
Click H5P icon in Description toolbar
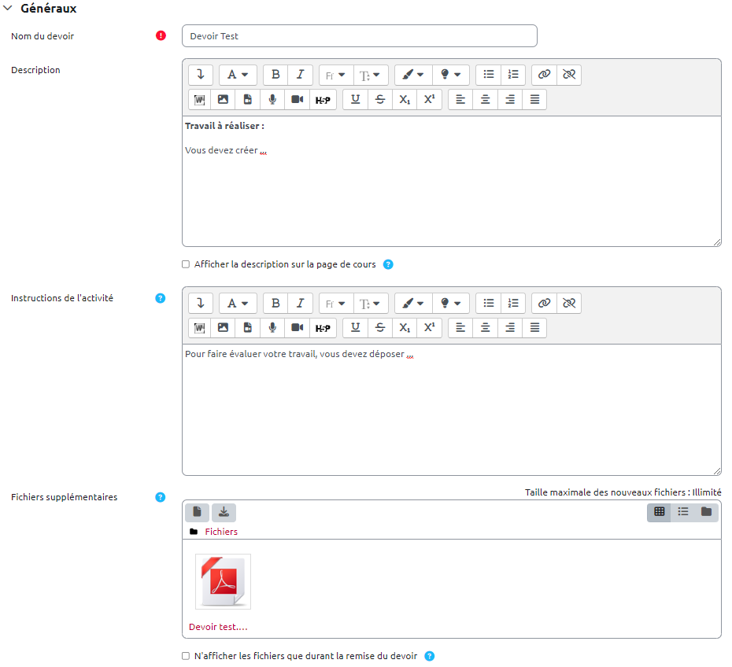[323, 99]
